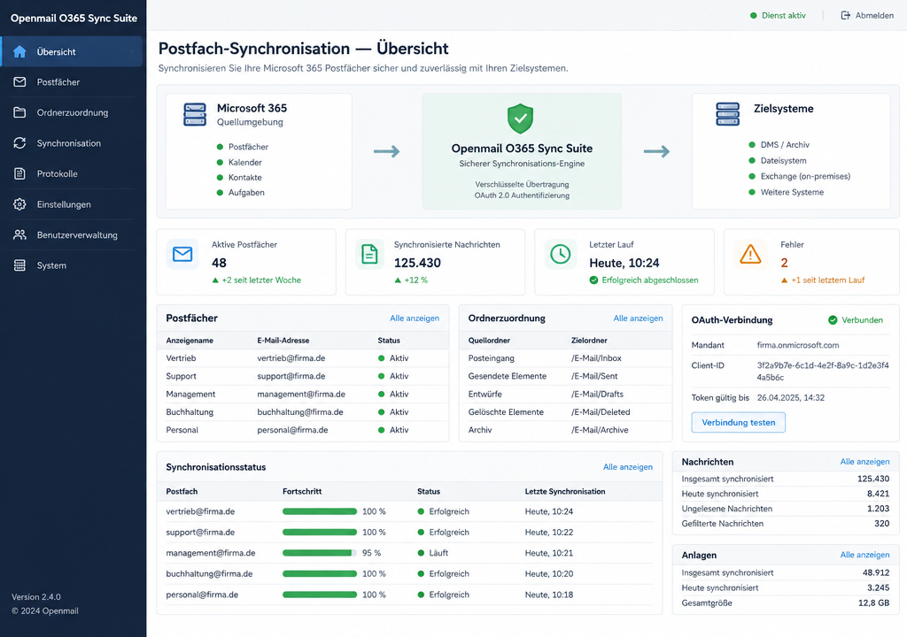Viewport: 907px width, 637px height.
Task: Click the Verbindung testen button
Action: click(738, 422)
